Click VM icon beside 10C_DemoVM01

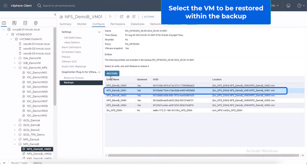[x=24, y=73]
